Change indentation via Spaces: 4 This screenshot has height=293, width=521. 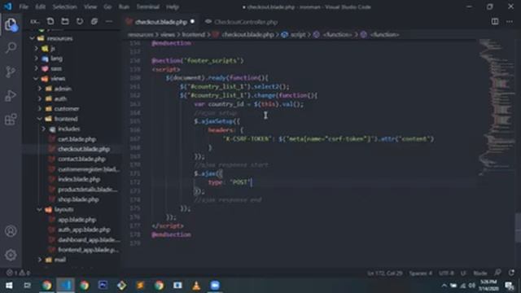pyautogui.click(x=420, y=273)
